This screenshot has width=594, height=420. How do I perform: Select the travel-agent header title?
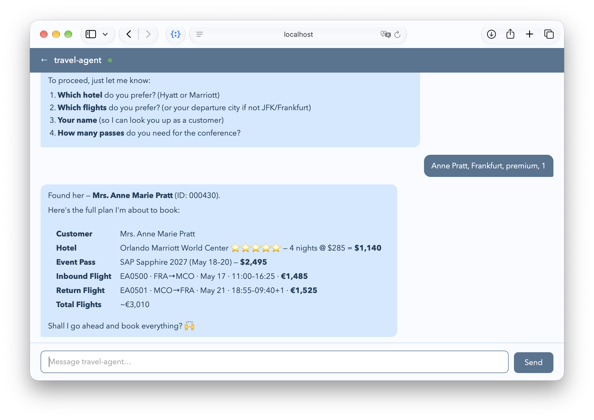click(78, 60)
